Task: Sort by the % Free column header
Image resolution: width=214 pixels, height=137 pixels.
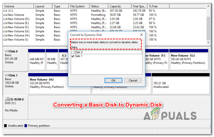Action: tap(158, 6)
